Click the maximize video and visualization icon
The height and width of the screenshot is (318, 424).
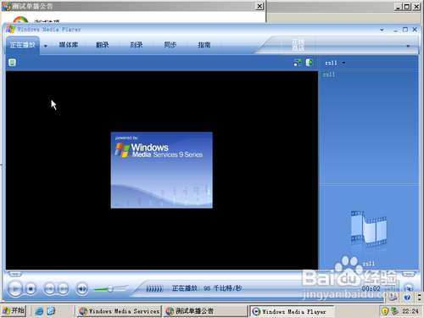coord(310,63)
